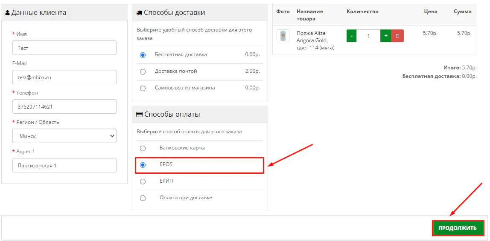Choose ЕРИП payment method
The height and width of the screenshot is (241, 490).
(x=143, y=181)
